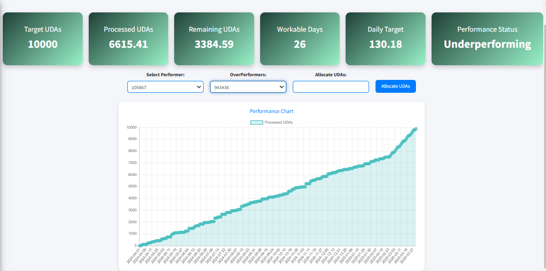
Task: Click the Select Performer field label
Action: [165, 74]
